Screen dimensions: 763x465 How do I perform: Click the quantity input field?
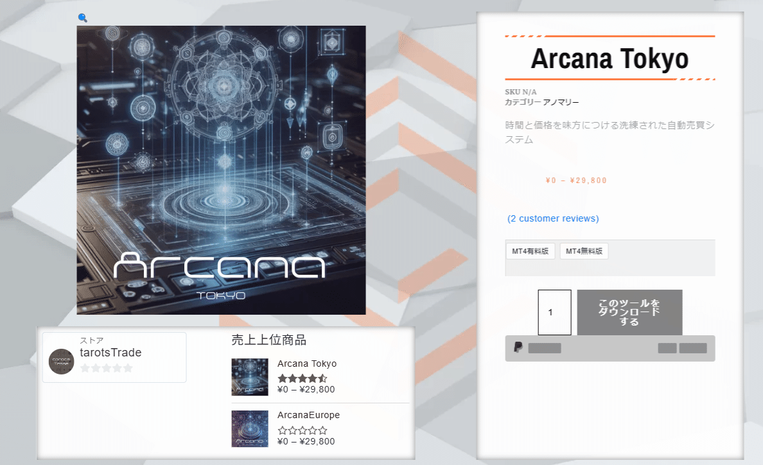click(555, 312)
